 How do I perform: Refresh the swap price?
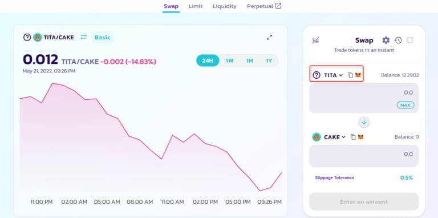pyautogui.click(x=410, y=41)
